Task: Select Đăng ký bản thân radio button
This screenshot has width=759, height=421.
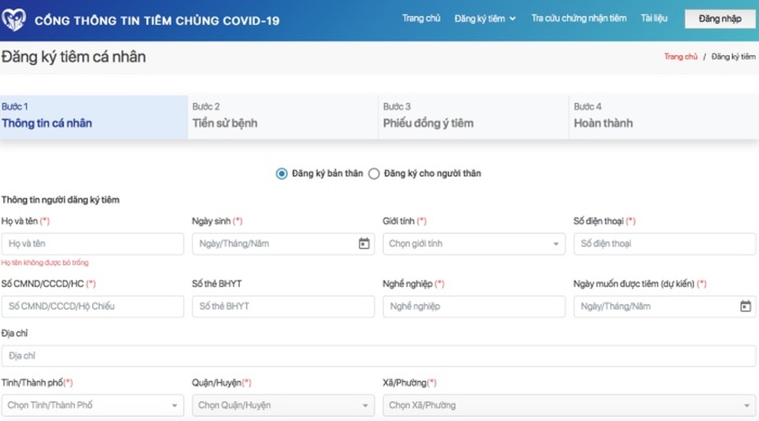Action: pyautogui.click(x=281, y=174)
